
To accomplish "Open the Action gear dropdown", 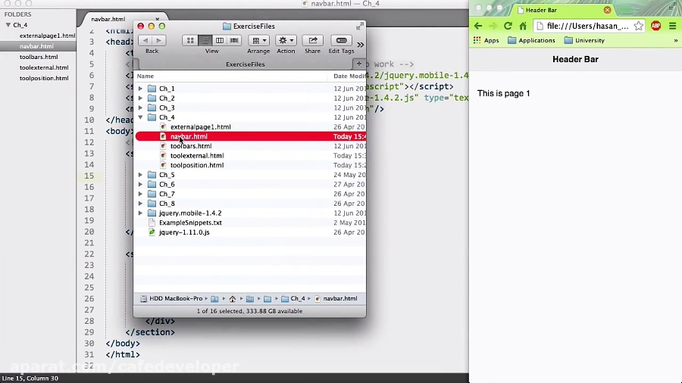I will coord(286,40).
